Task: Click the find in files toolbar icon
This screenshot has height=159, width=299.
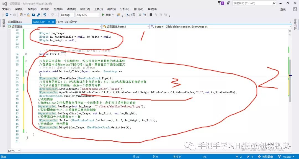Action: [118, 15]
